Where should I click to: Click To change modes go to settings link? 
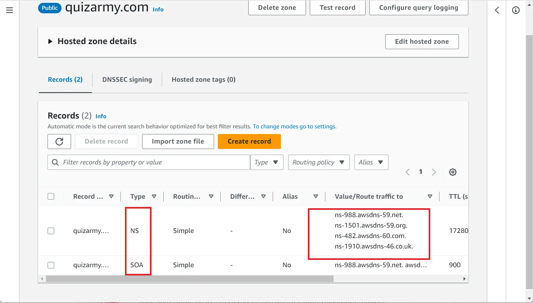click(x=295, y=126)
